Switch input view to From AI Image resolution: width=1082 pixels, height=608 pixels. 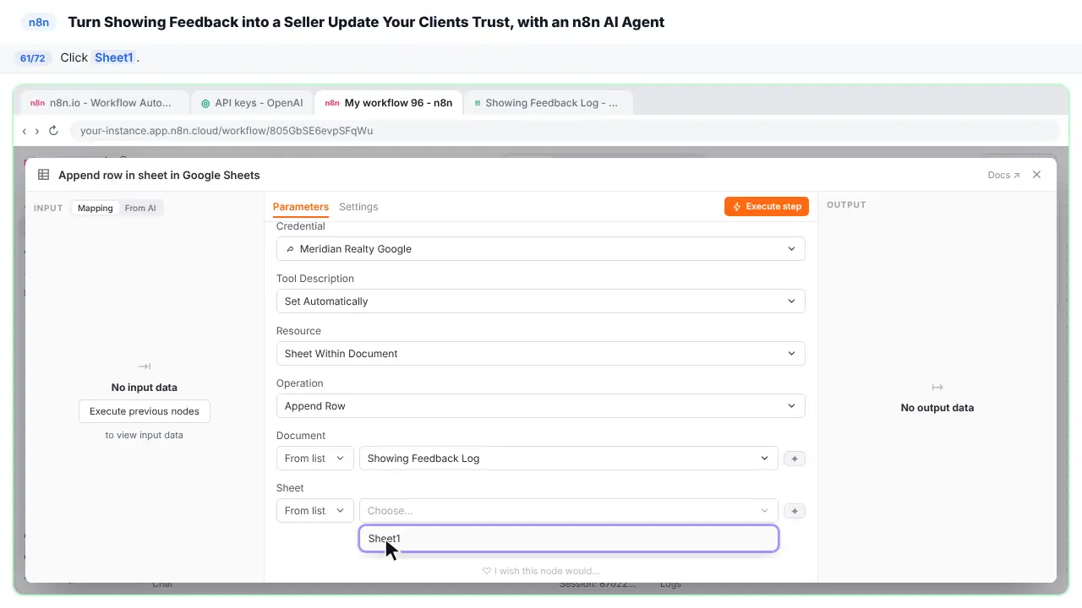[x=140, y=208]
